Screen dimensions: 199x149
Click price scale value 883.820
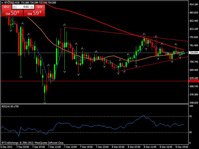(x=194, y=13)
